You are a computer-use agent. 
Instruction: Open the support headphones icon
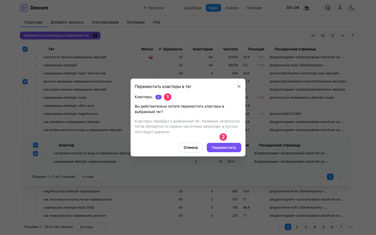(x=328, y=8)
